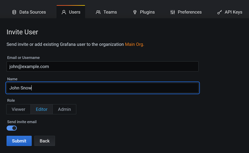The height and width of the screenshot is (153, 249).
Task: Click the people icon beside Teams
Action: click(x=98, y=12)
